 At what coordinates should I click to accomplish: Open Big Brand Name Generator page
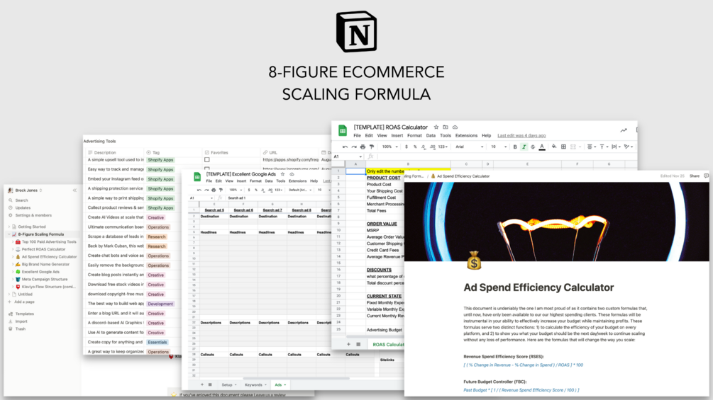pos(43,264)
